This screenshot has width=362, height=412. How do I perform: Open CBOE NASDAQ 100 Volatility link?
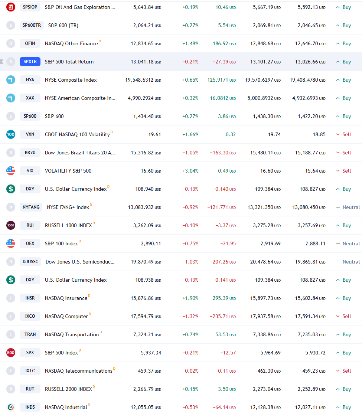tap(77, 134)
